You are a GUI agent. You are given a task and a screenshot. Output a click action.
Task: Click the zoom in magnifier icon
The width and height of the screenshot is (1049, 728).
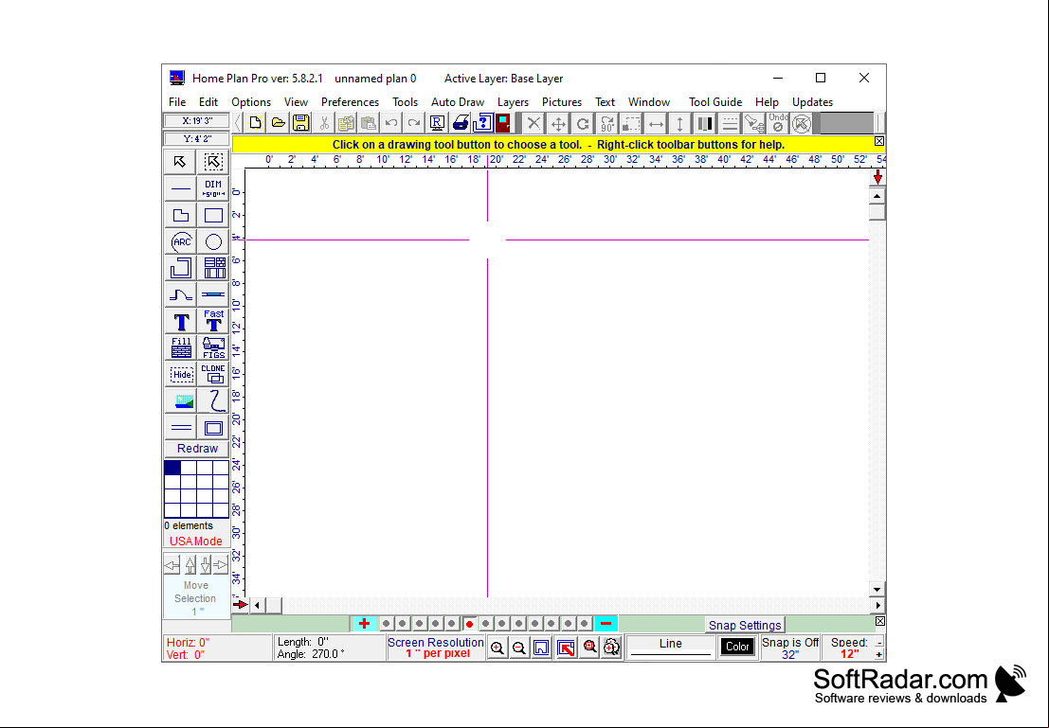(497, 648)
